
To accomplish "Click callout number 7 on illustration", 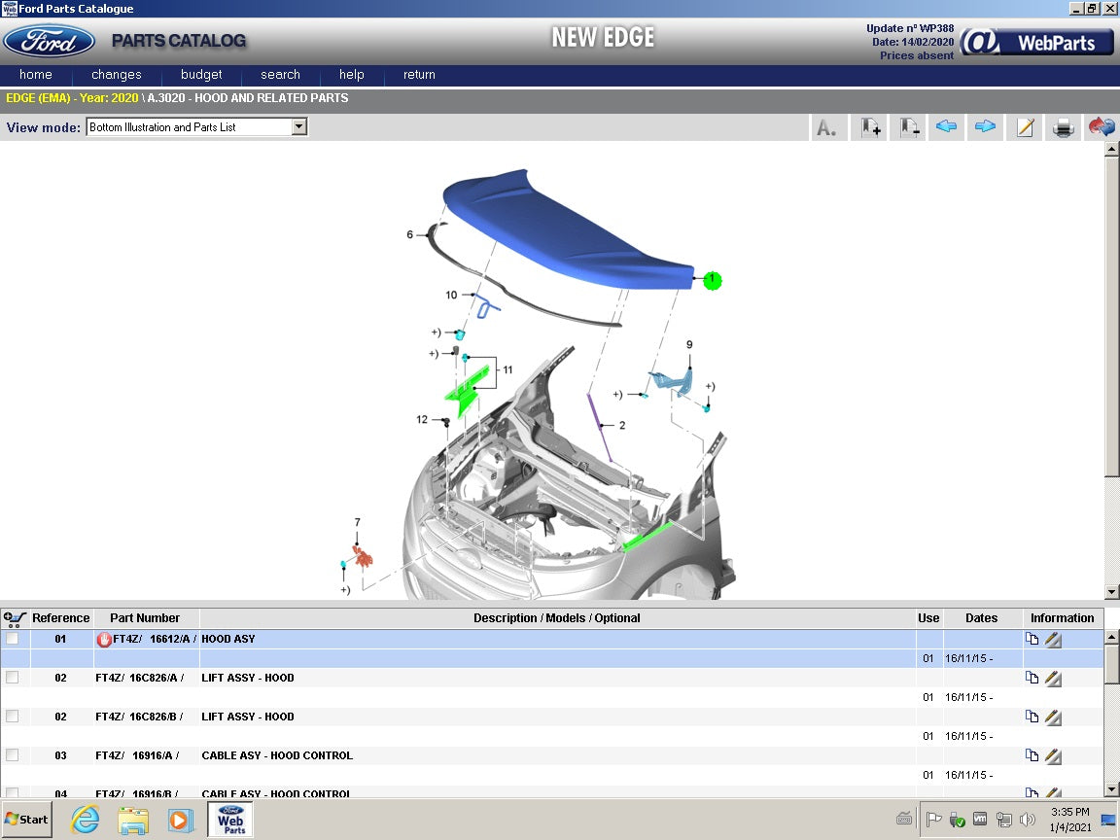I will (357, 522).
